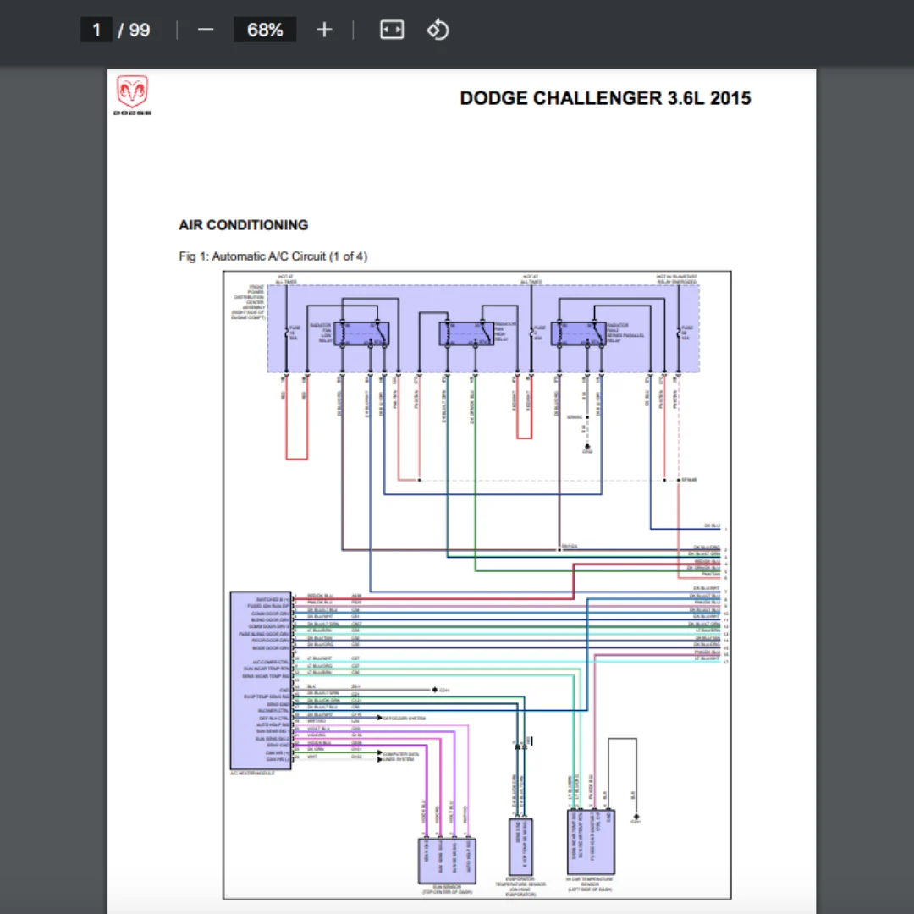Image resolution: width=914 pixels, height=914 pixels.
Task: Click the in-car temperature sensor block
Action: pos(591,842)
